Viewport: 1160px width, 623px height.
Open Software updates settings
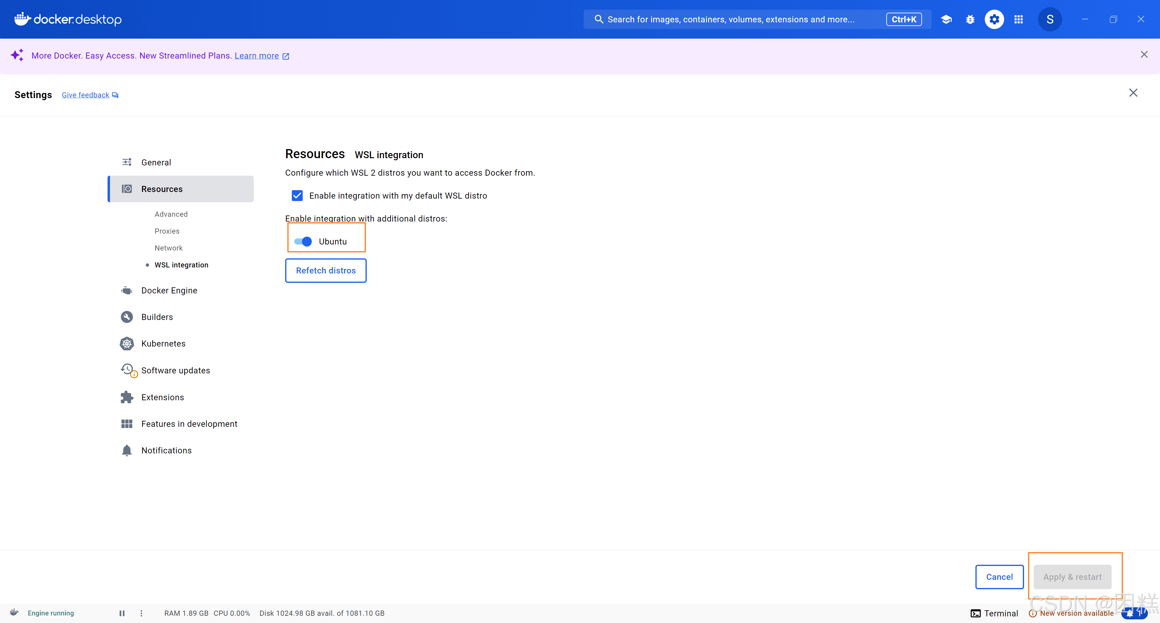coord(181,370)
